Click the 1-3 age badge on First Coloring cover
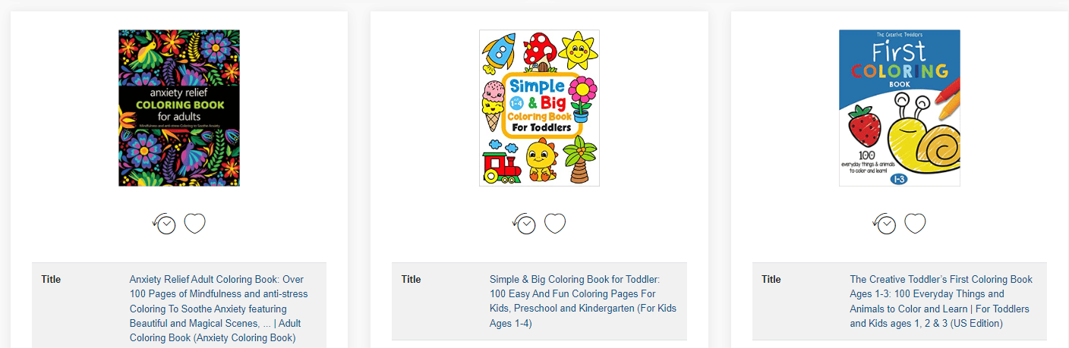Image resolution: width=1069 pixels, height=348 pixels. (x=898, y=179)
